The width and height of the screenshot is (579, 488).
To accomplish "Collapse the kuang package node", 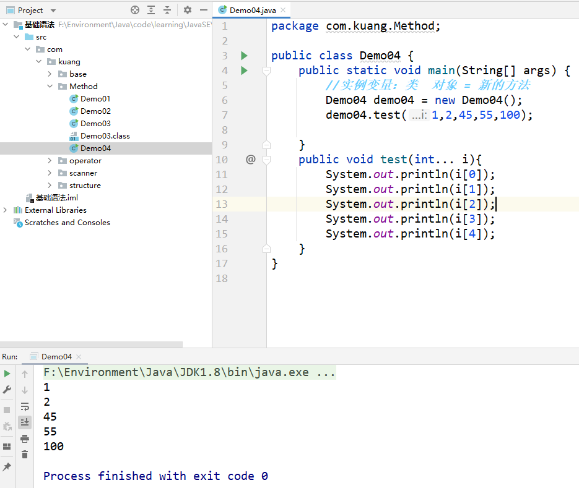I will pyautogui.click(x=39, y=61).
